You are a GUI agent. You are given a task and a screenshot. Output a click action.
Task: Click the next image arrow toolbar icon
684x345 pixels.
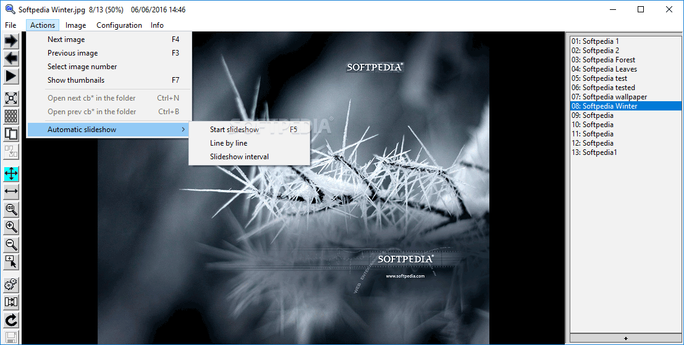tap(11, 41)
